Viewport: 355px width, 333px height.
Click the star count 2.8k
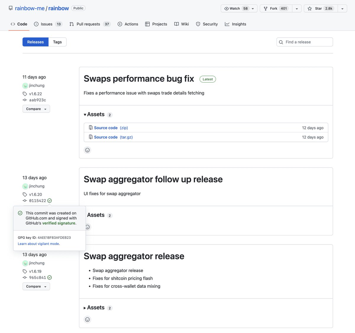(x=329, y=9)
